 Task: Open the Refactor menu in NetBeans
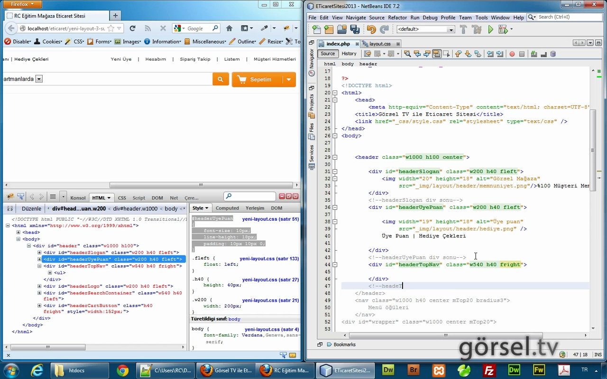[397, 18]
